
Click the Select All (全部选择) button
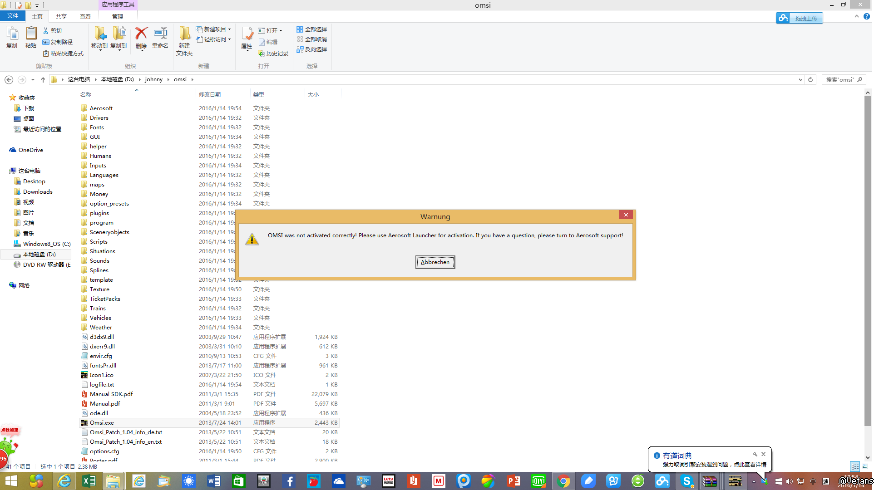[x=312, y=29]
